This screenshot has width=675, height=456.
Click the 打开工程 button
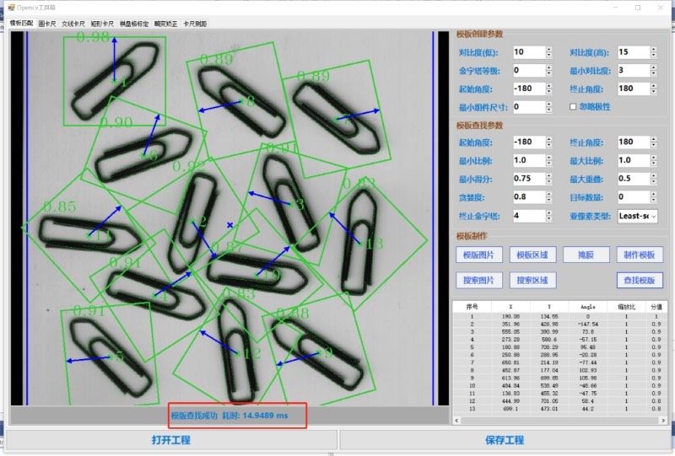(171, 440)
